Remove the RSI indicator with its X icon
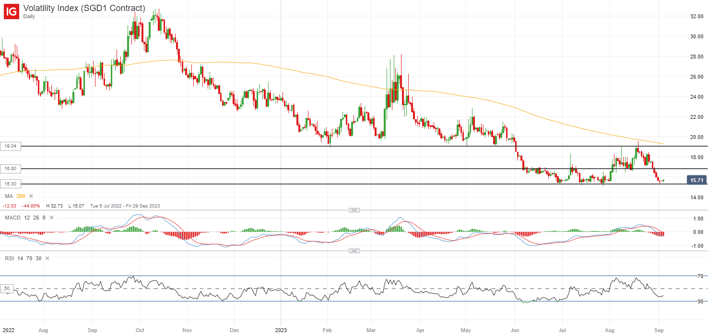 [x=47, y=258]
